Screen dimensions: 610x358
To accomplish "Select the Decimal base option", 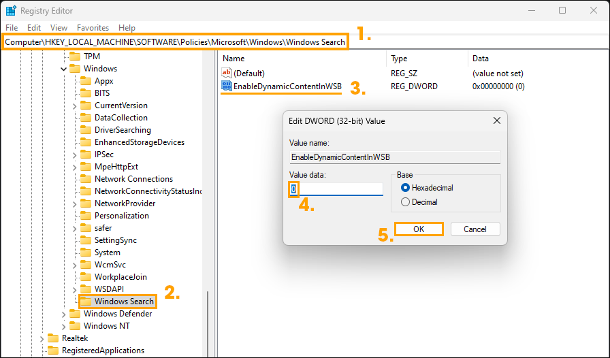I will coord(405,202).
